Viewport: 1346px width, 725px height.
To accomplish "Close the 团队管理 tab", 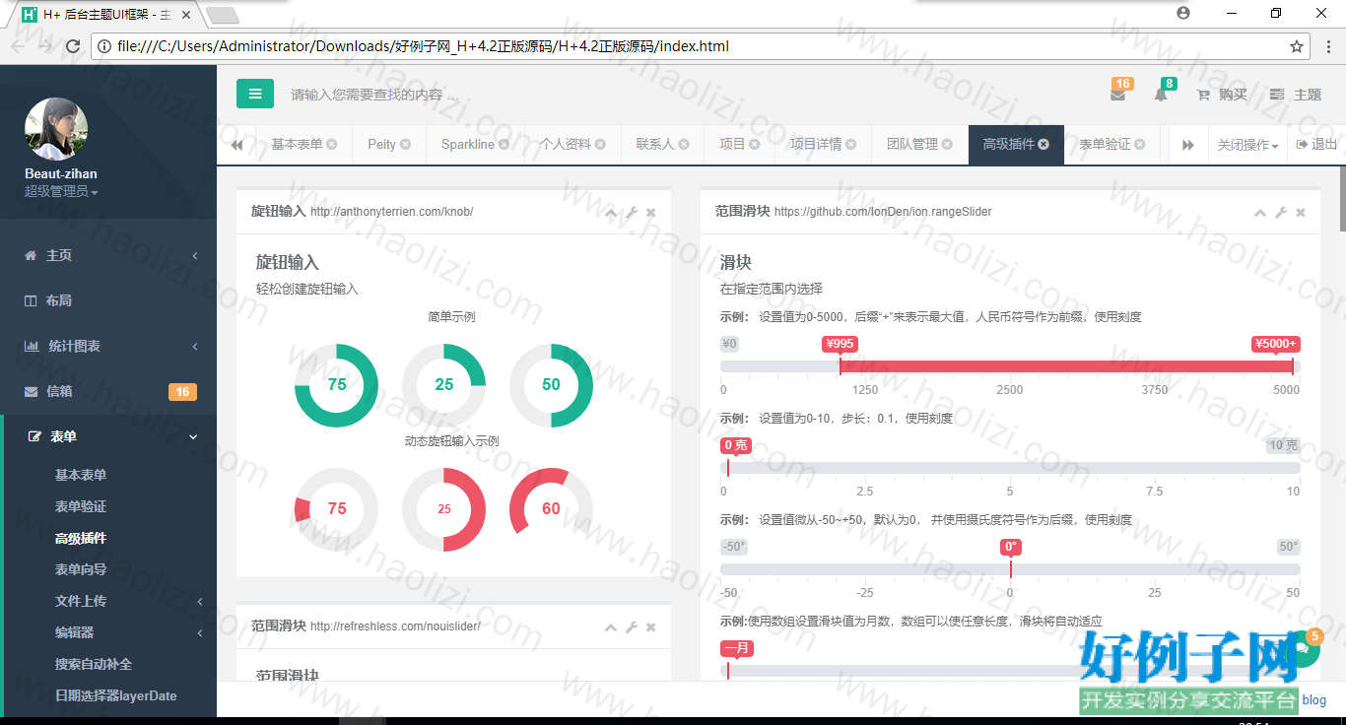I will point(948,145).
